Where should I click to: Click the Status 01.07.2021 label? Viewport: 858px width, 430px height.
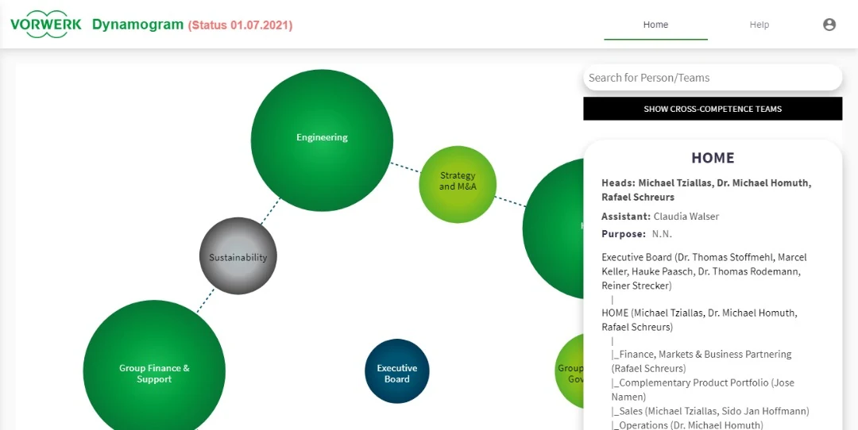pos(240,25)
